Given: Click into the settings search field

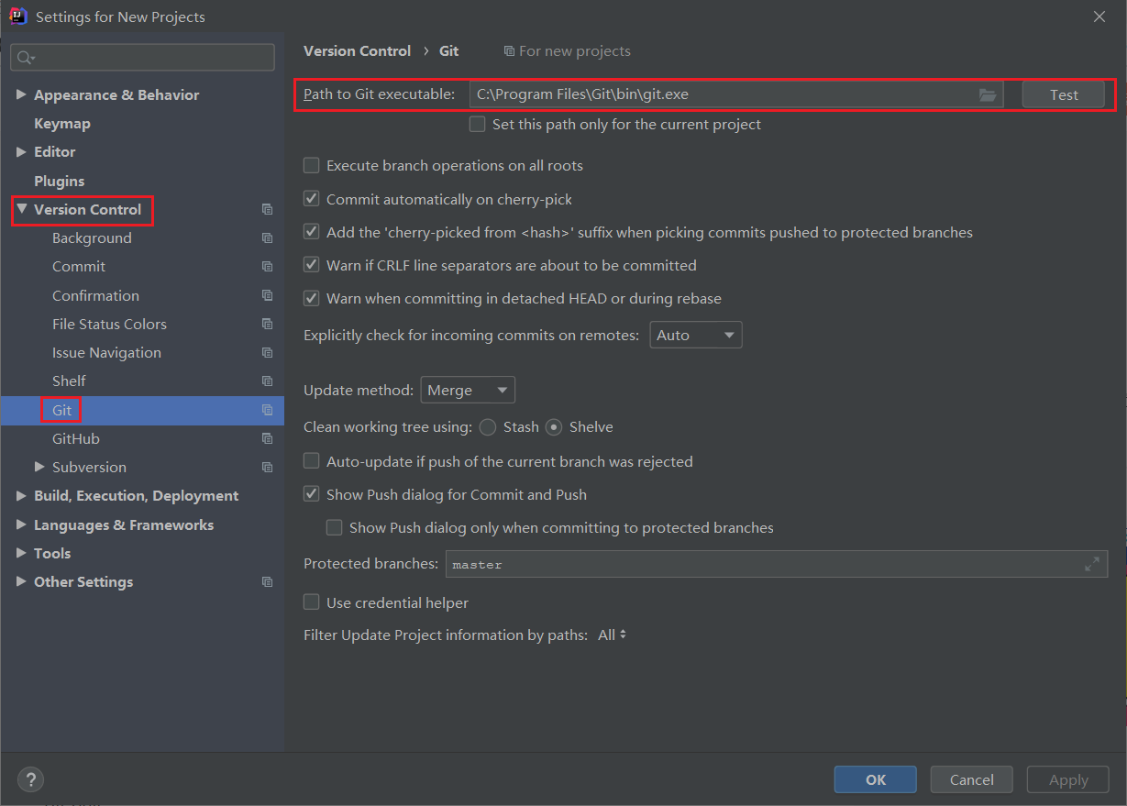Looking at the screenshot, I should click(142, 57).
